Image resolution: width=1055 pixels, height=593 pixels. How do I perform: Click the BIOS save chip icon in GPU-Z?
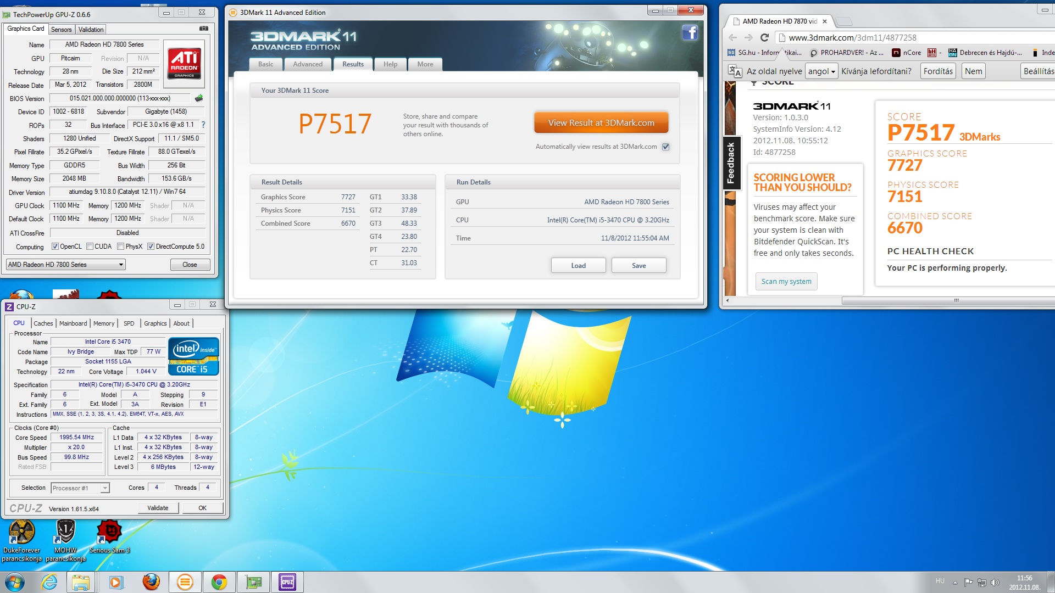coord(199,98)
